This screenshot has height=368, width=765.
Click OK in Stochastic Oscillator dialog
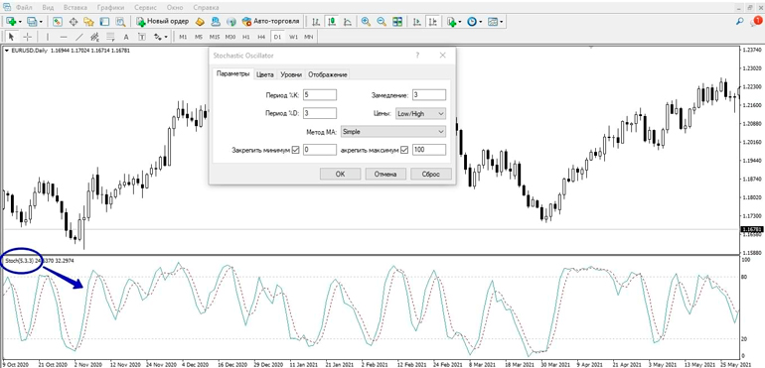[340, 174]
